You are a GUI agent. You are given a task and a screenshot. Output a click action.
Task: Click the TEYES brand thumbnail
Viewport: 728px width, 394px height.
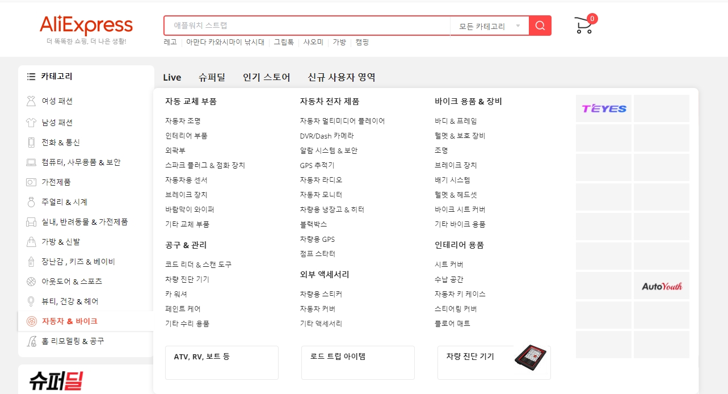click(603, 108)
